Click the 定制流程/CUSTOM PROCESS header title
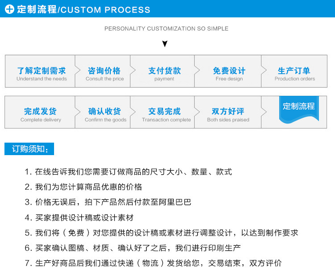335x271 pixels. pyautogui.click(x=84, y=9)
